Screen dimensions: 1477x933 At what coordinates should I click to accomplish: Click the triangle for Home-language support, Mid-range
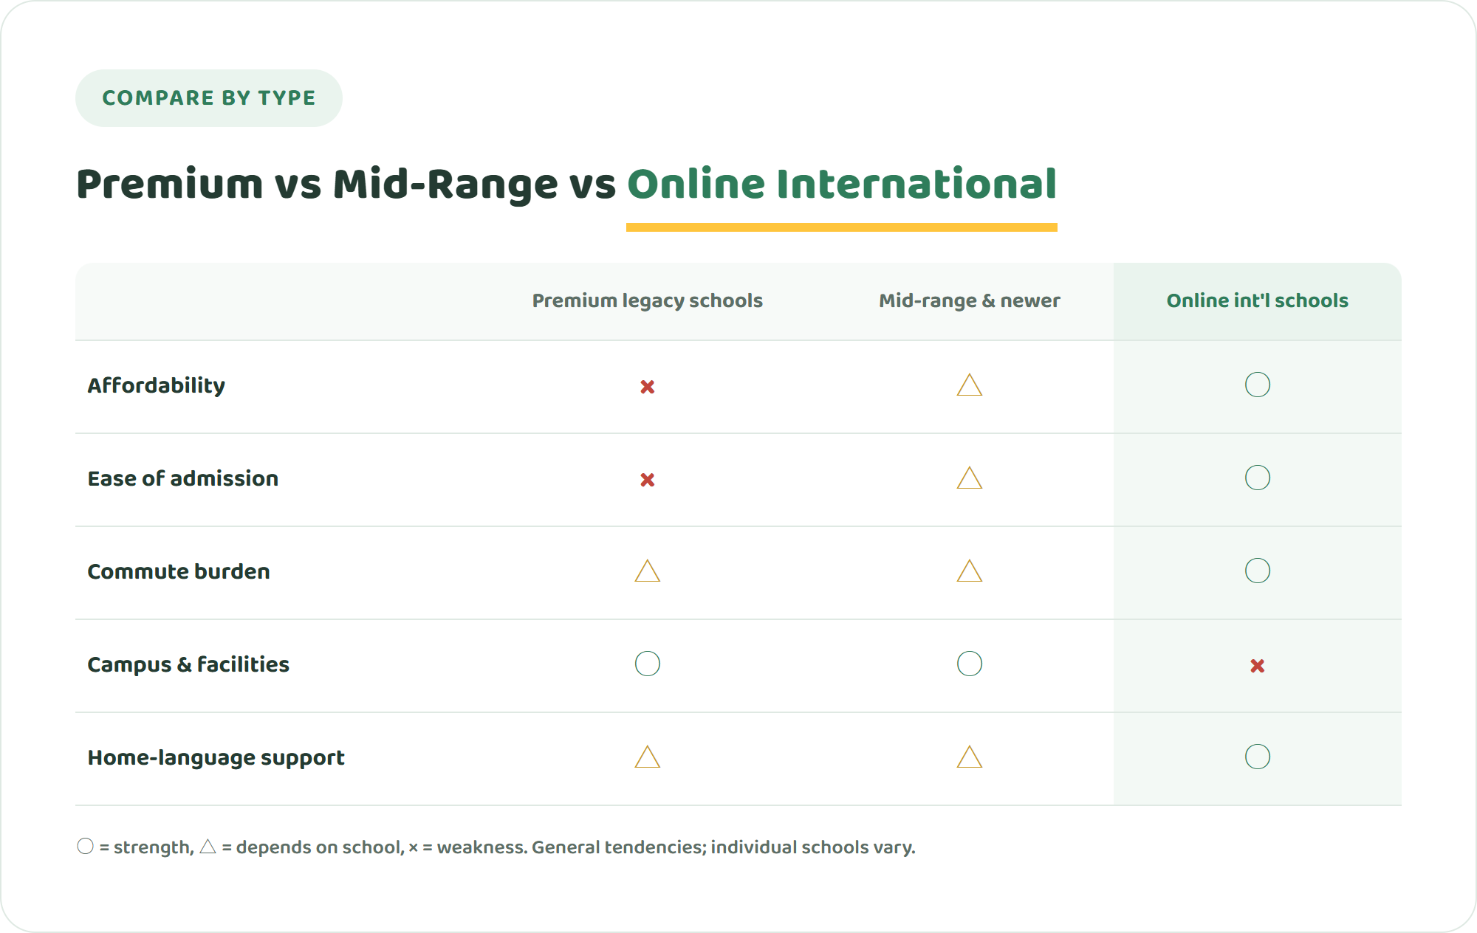[x=970, y=757]
